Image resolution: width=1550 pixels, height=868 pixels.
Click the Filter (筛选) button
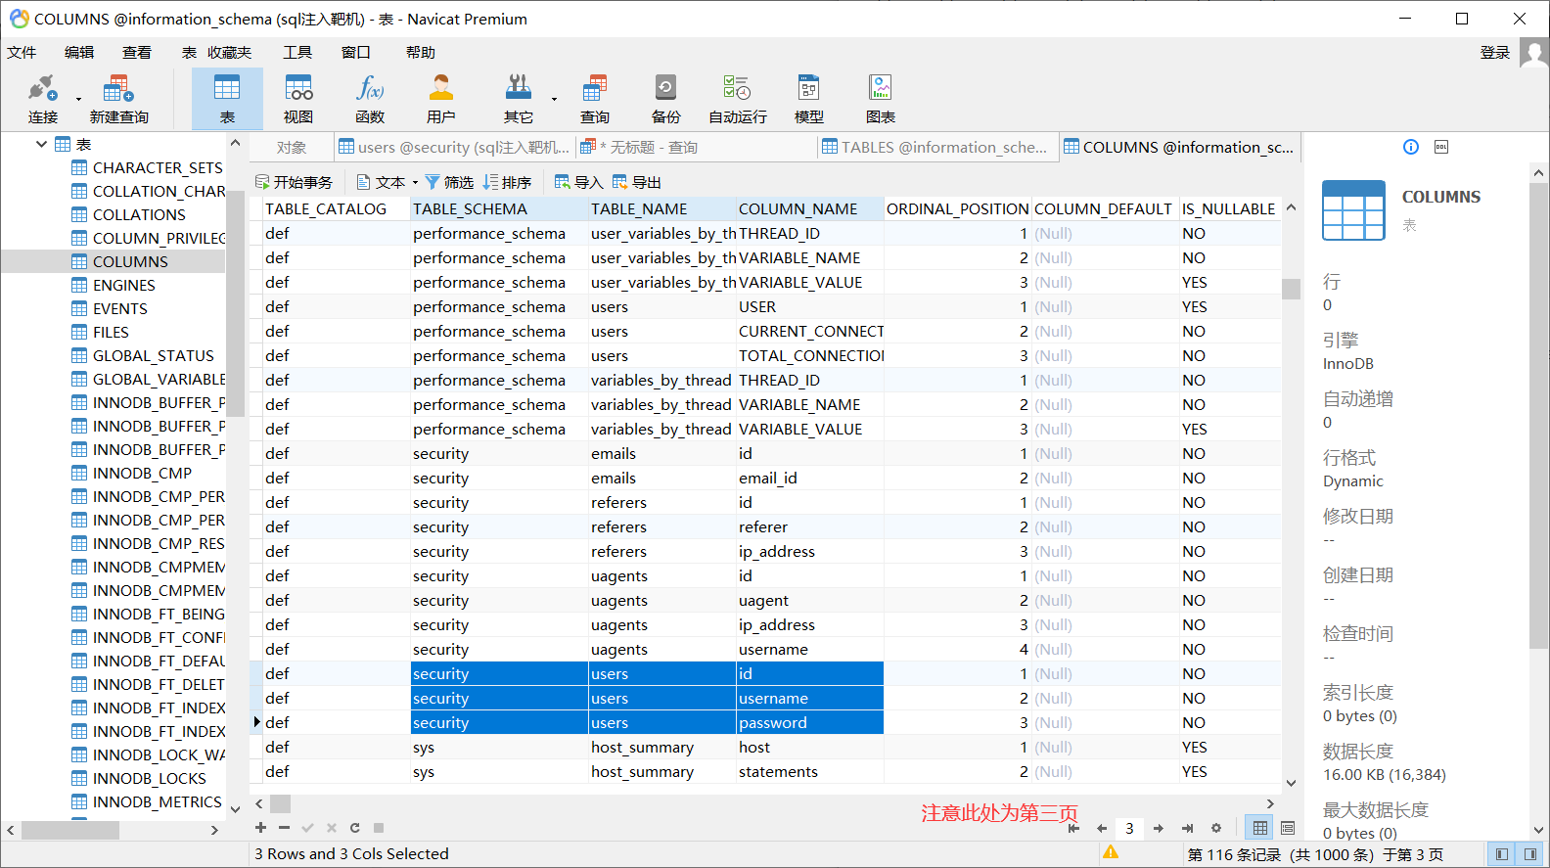pos(449,182)
